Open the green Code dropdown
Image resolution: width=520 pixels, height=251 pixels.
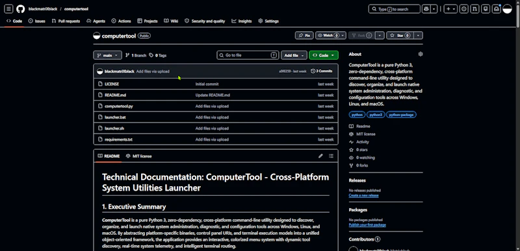tap(323, 55)
